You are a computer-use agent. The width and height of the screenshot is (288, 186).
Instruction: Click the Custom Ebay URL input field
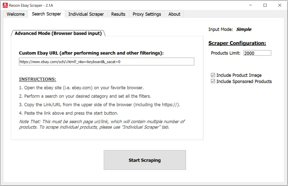pos(106,62)
